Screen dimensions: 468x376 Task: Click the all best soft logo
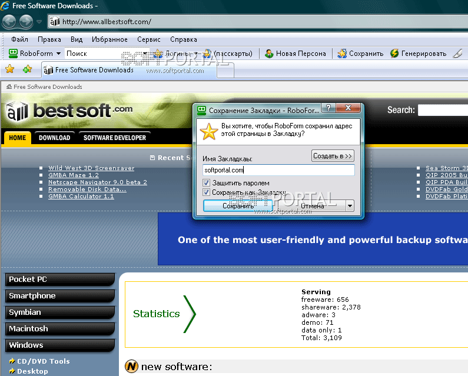coord(69,111)
